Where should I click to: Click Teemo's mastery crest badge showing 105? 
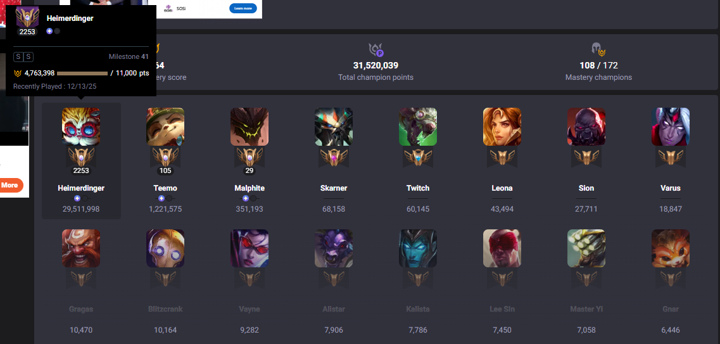[165, 161]
